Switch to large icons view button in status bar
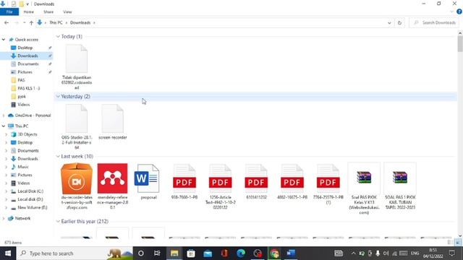The width and height of the screenshot is (463, 260). 458,243
